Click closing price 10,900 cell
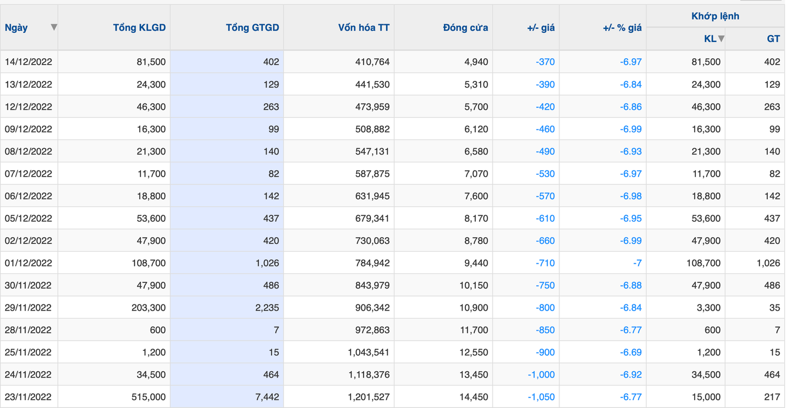The image size is (787, 408). pos(473,308)
